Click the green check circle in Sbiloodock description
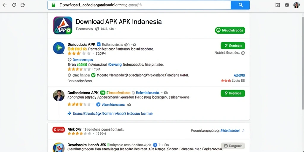 tap(93, 75)
